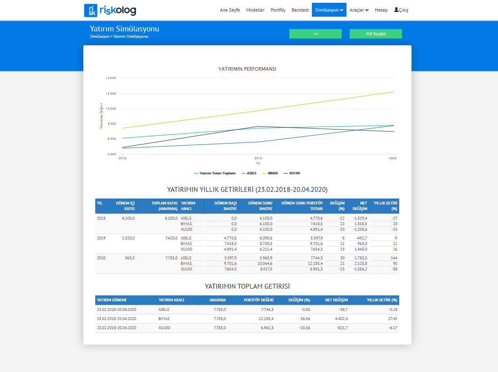This screenshot has height=372, width=498.
Task: Navigate to Portföy
Action: click(278, 10)
